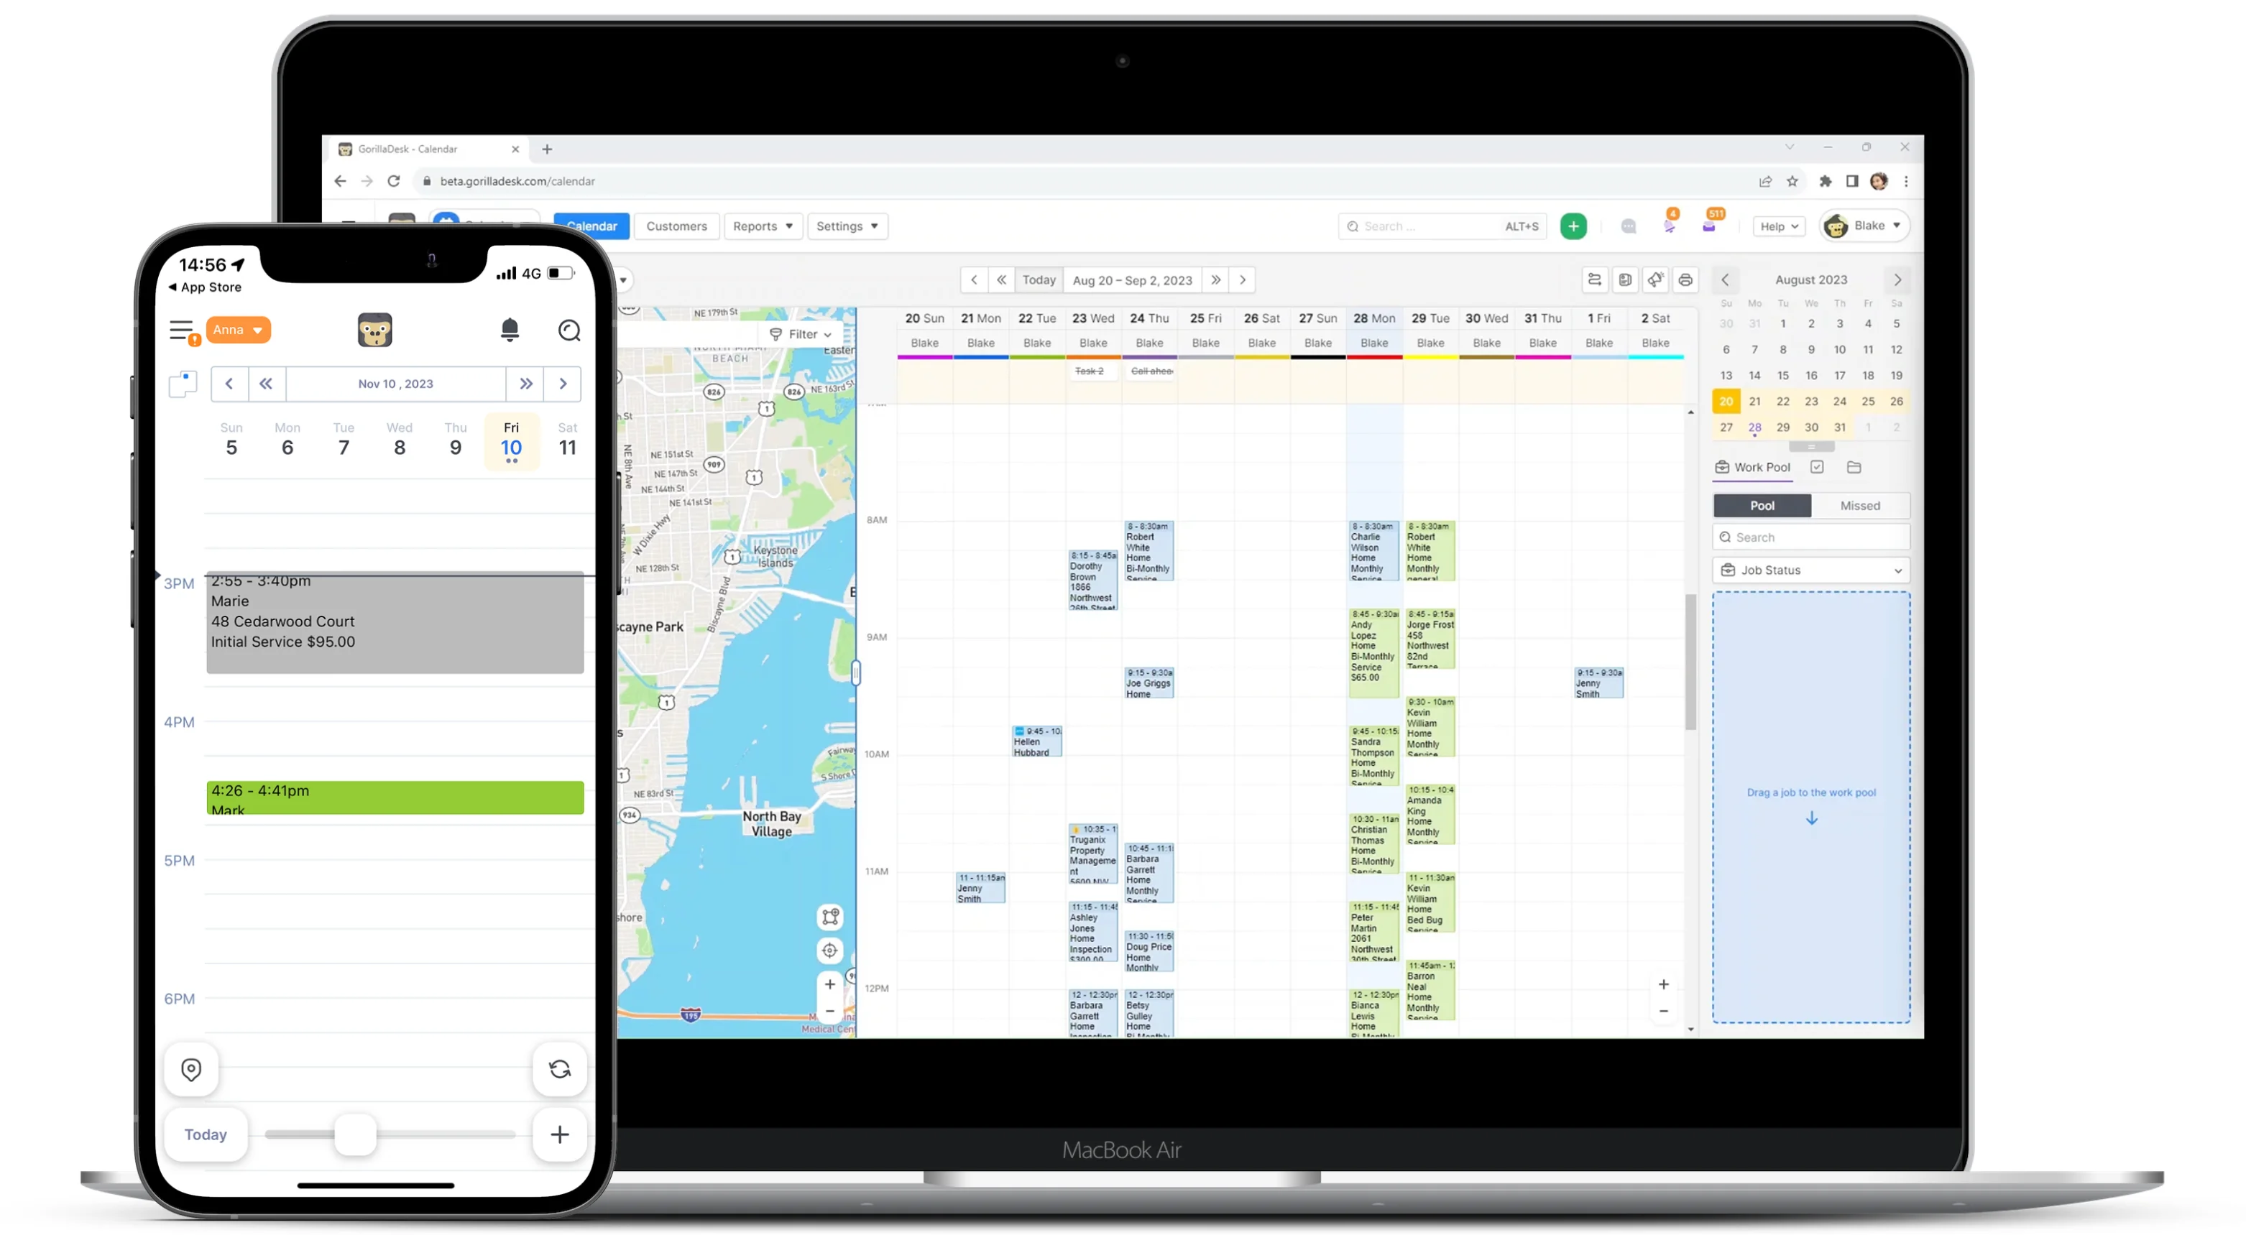Click the calendar pin icon

1655,281
